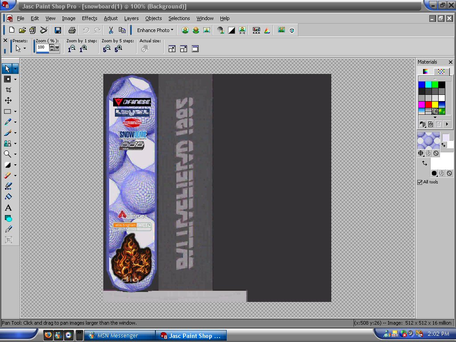
Task: Pick the cyan swatch
Action: [428, 85]
